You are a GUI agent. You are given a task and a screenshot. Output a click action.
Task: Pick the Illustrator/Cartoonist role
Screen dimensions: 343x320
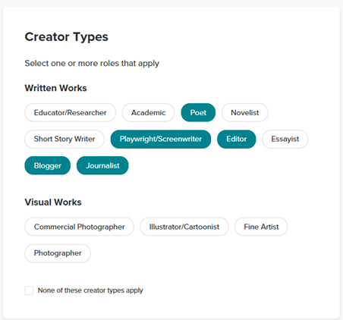(x=184, y=227)
